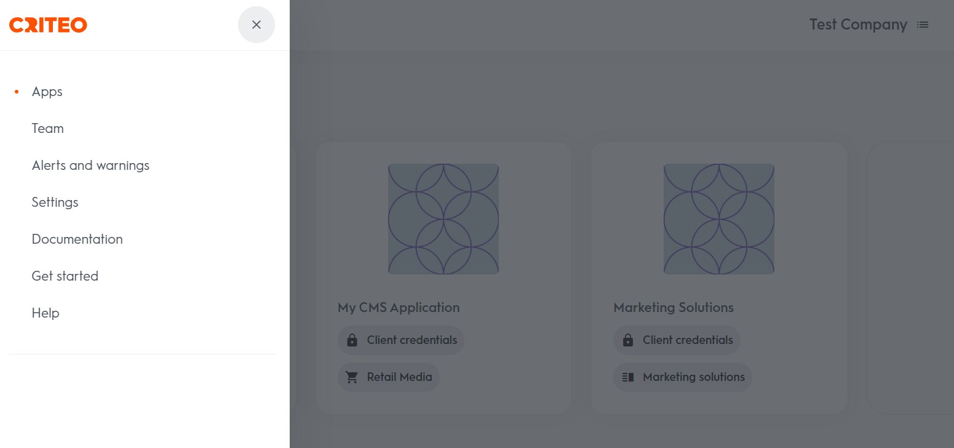
Task: Navigate to Get started
Action: click(65, 276)
